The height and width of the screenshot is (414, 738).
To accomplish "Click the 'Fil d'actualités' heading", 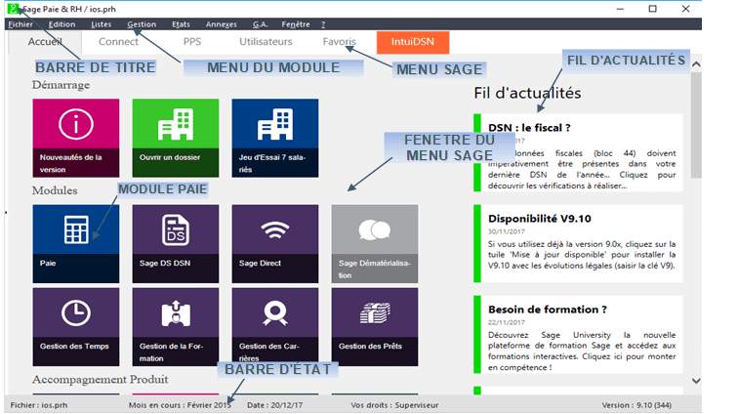I will pos(527,94).
